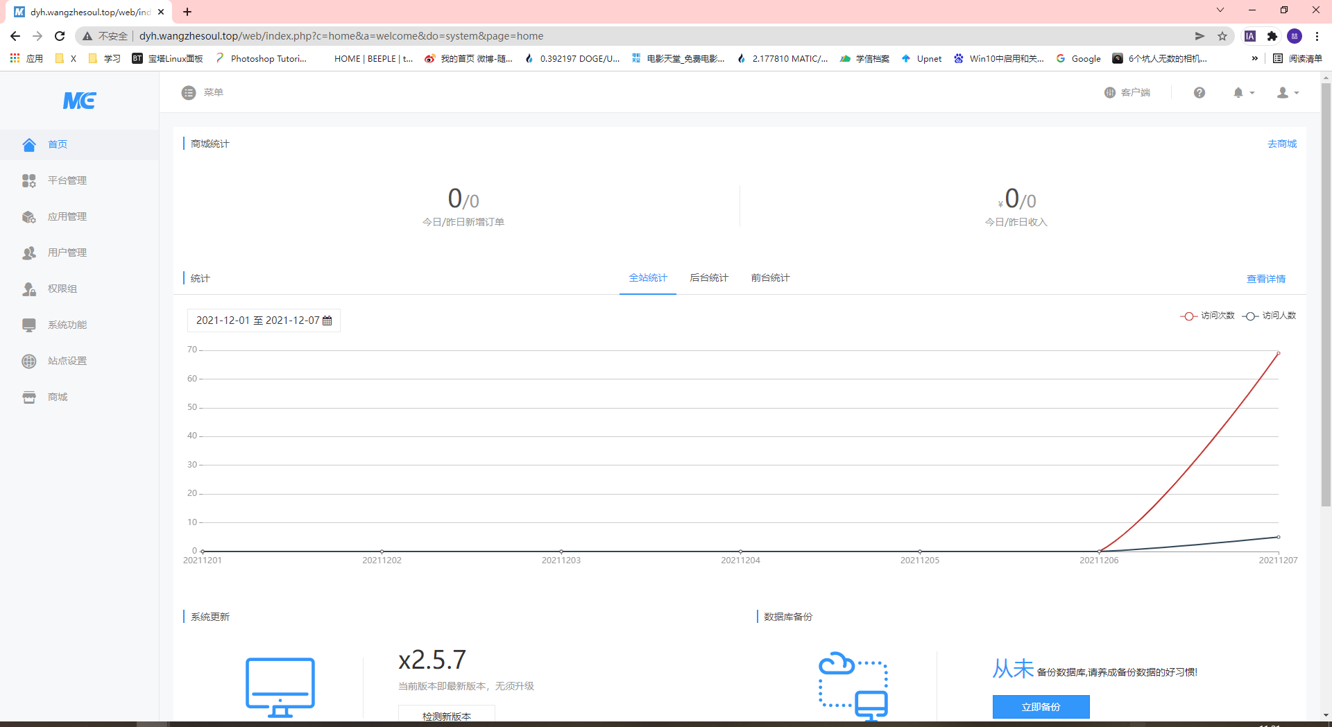This screenshot has width=1332, height=727.
Task: Show more bookmarks with the chevron
Action: (x=1254, y=59)
